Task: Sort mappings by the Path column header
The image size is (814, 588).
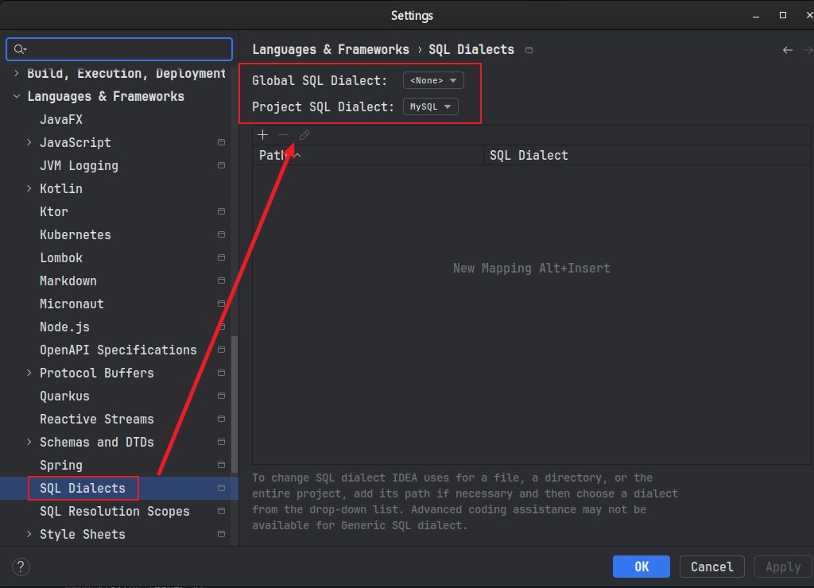Action: pos(367,155)
